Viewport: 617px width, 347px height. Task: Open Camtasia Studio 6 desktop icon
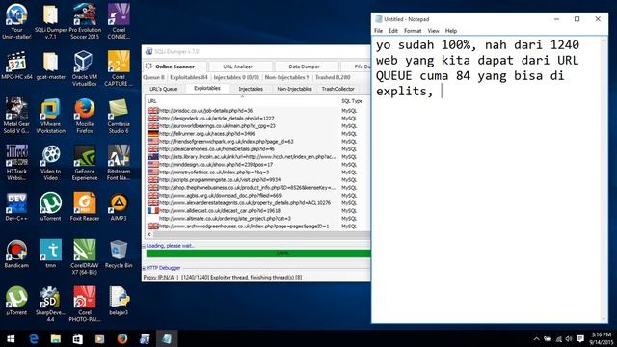click(119, 116)
